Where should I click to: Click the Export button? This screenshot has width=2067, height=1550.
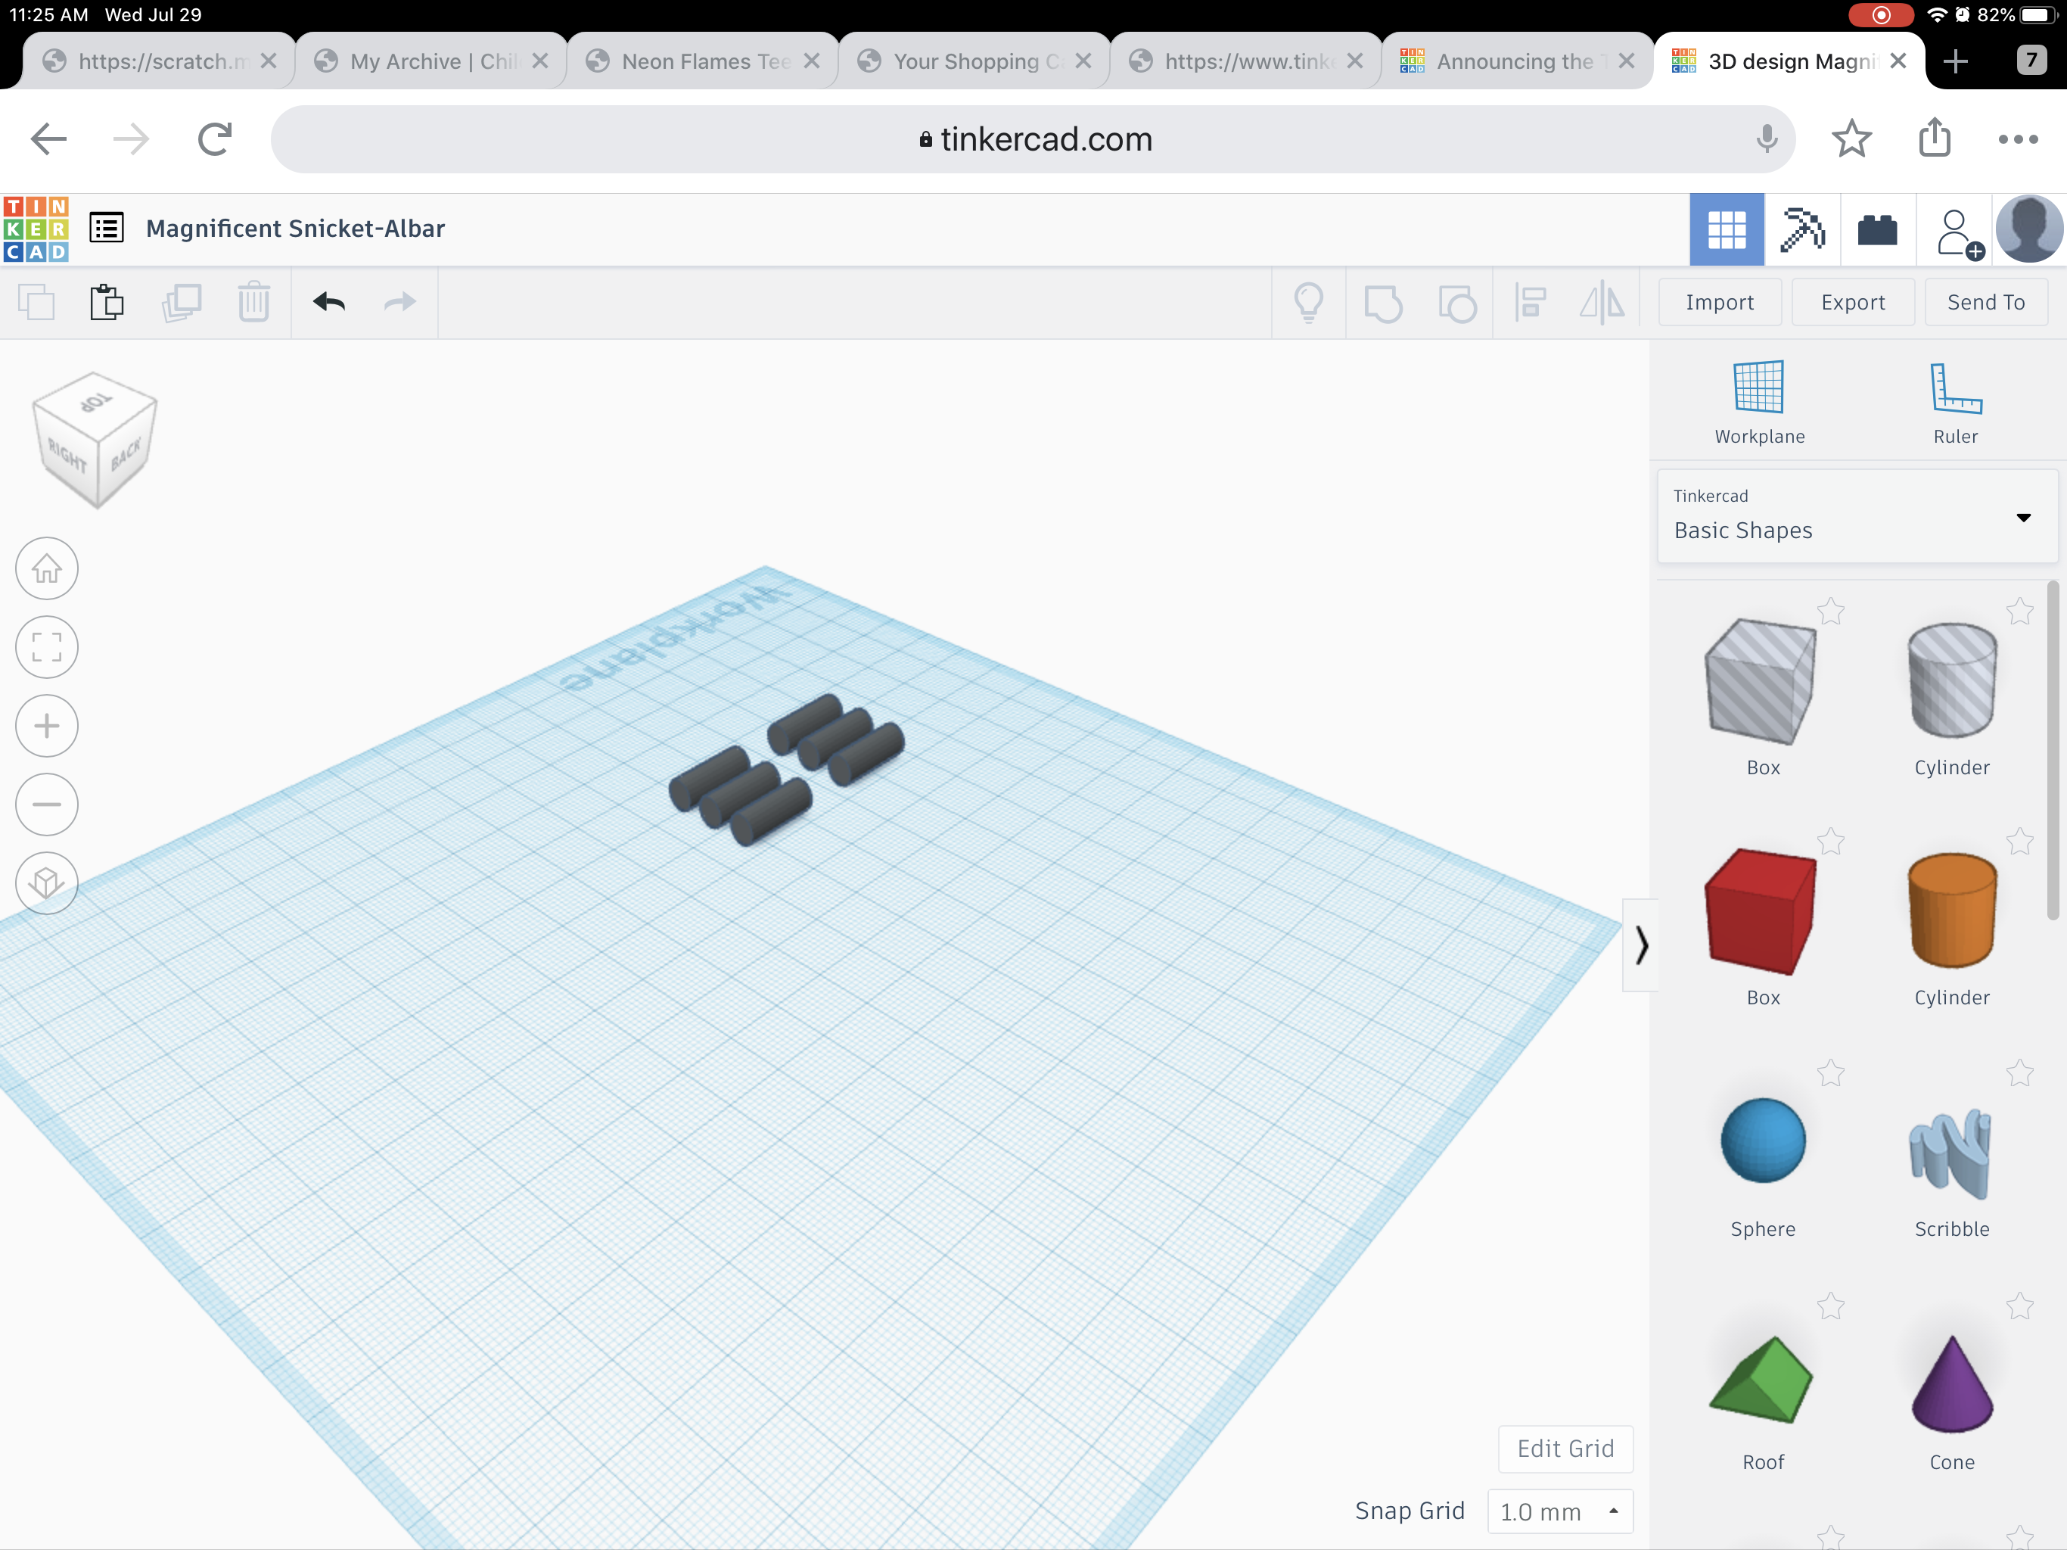(1853, 302)
